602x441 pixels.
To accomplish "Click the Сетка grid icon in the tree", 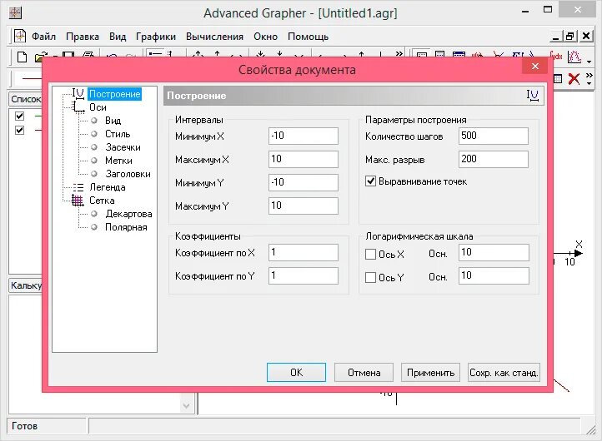I will (78, 200).
